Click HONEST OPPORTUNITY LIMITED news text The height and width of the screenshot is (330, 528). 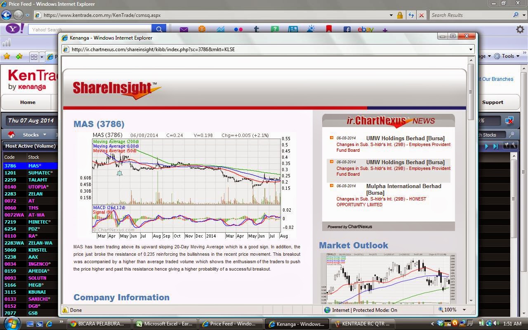[381, 202]
